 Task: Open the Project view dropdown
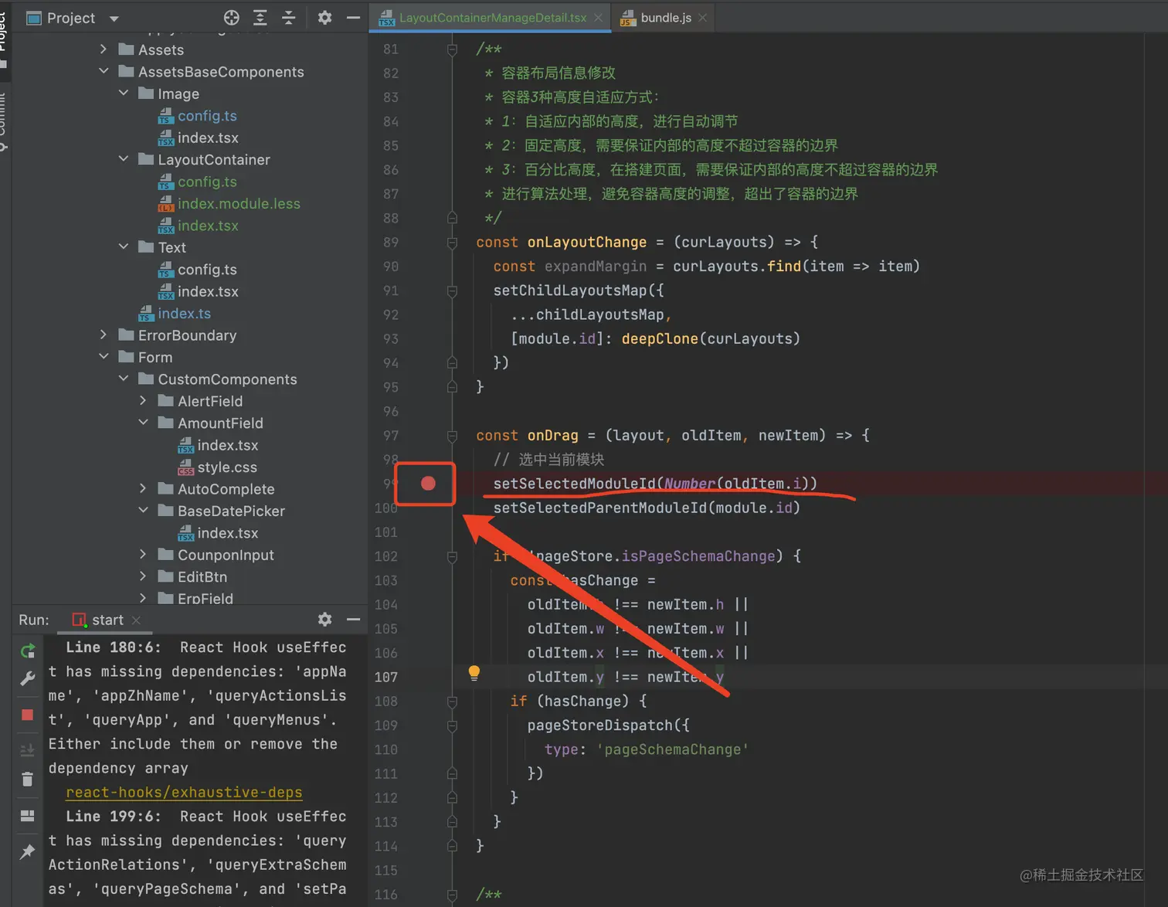[x=114, y=19]
